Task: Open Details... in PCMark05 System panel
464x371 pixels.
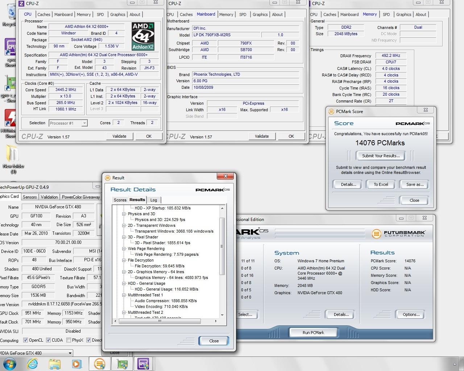Action: (x=341, y=314)
